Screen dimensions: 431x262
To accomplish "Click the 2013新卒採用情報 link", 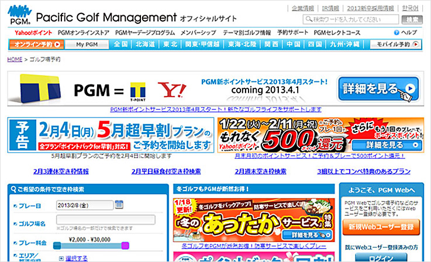I will pos(370,8).
